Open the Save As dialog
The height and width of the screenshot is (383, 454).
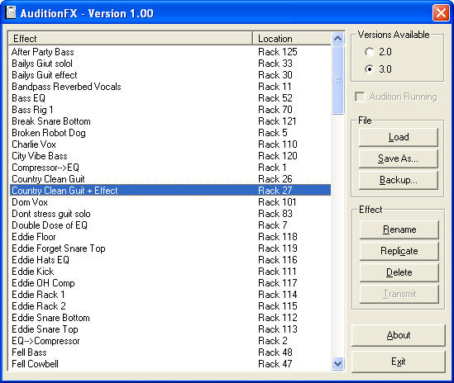pyautogui.click(x=399, y=158)
